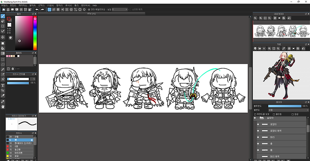Close the Color panel

36,14
